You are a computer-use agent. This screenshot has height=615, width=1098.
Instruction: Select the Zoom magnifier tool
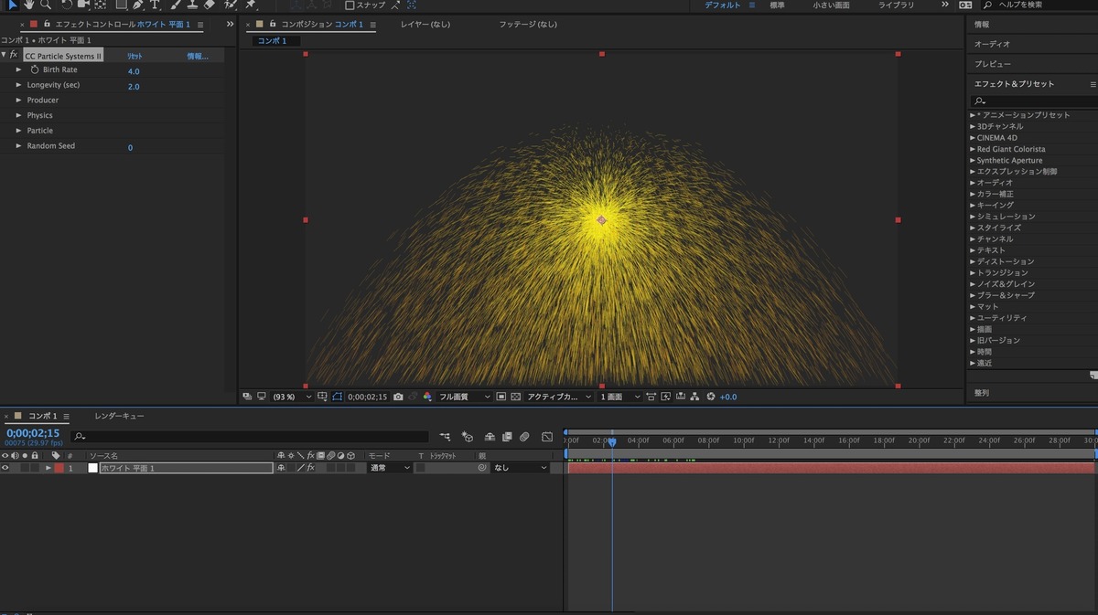click(x=46, y=5)
